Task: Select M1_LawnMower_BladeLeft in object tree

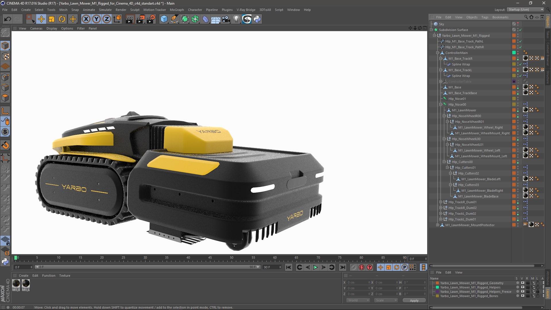Action: (x=481, y=179)
